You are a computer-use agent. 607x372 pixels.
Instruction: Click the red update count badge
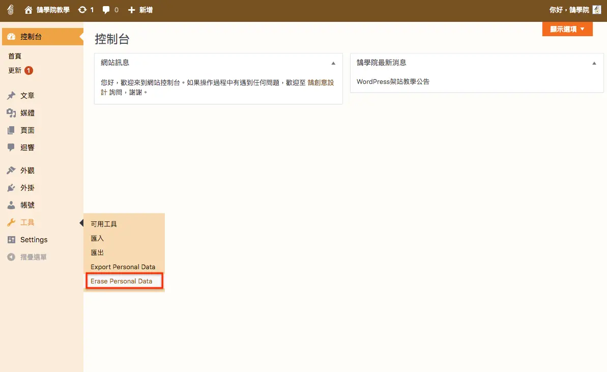pos(28,70)
